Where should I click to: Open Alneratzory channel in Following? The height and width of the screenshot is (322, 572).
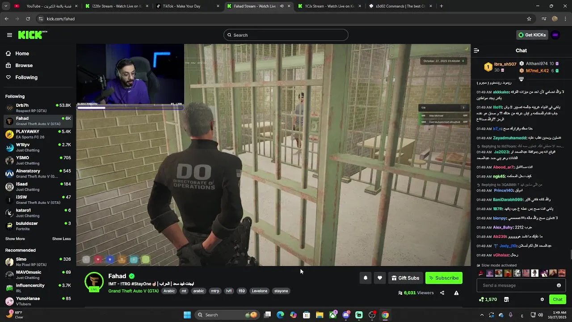pyautogui.click(x=38, y=174)
